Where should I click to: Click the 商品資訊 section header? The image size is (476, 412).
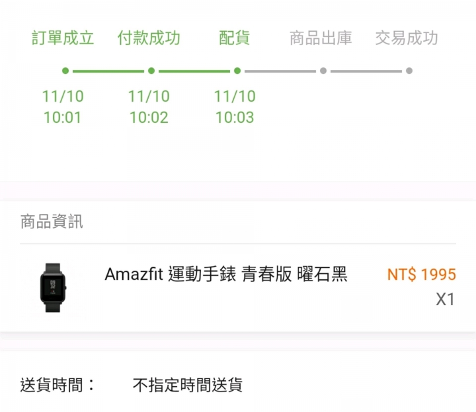coord(52,221)
